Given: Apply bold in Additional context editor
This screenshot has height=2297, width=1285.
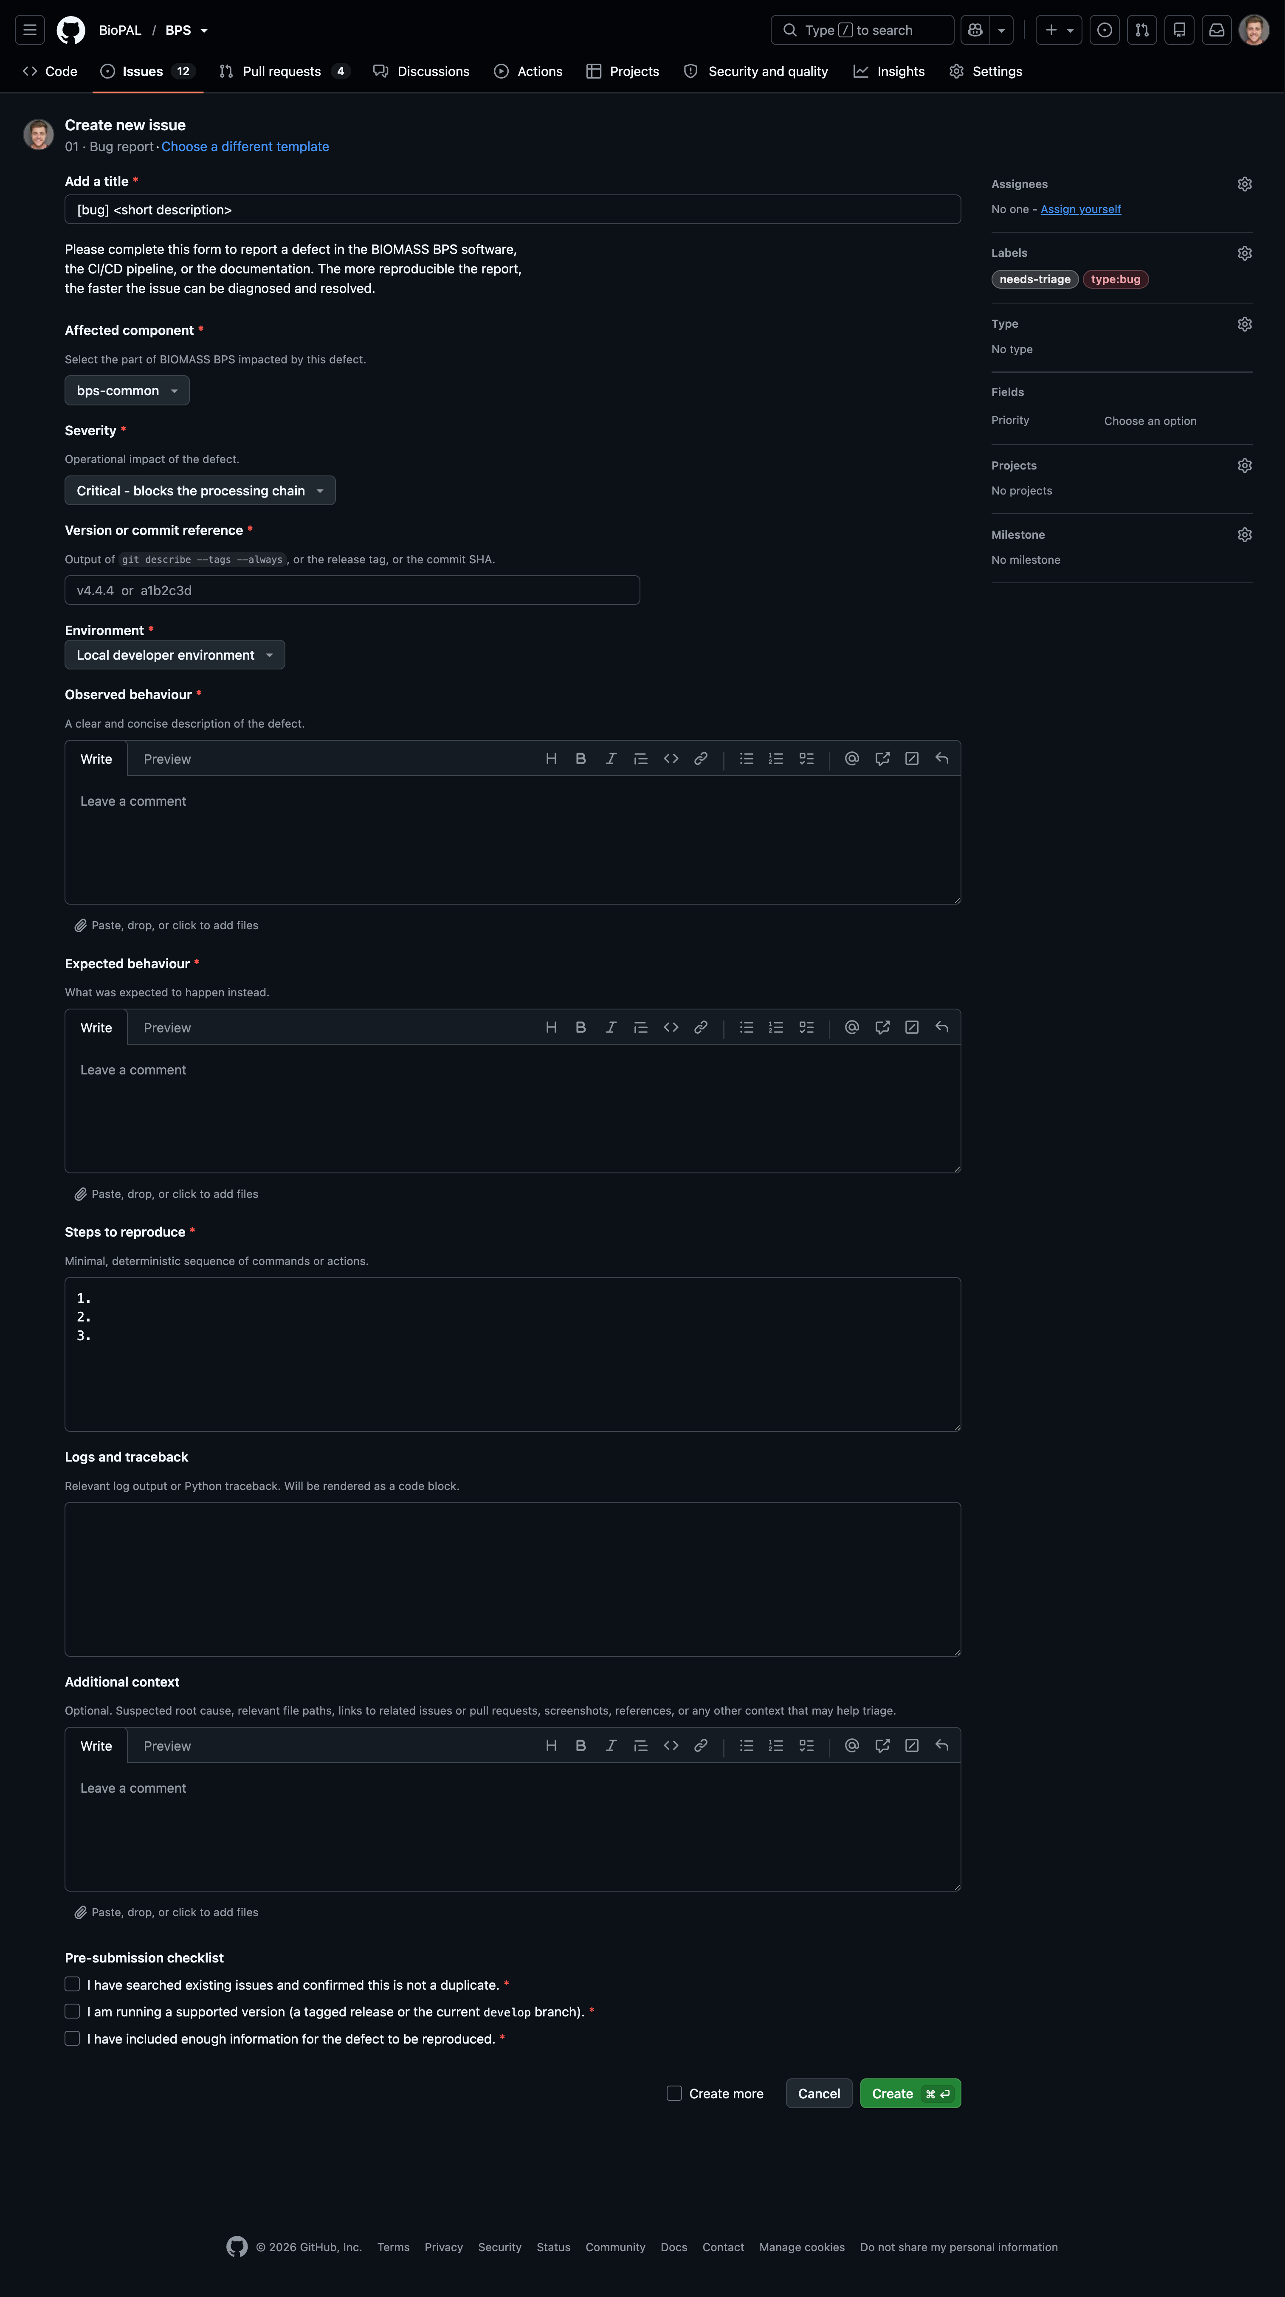Looking at the screenshot, I should point(581,1746).
